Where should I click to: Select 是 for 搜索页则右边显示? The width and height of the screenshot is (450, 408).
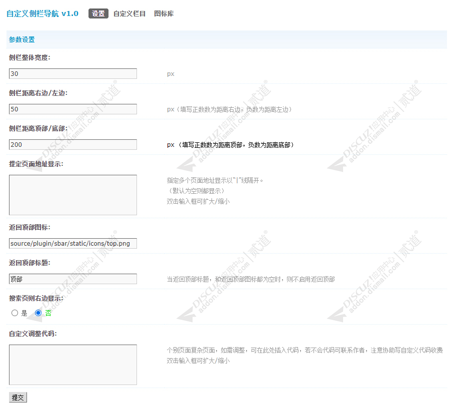coord(14,313)
